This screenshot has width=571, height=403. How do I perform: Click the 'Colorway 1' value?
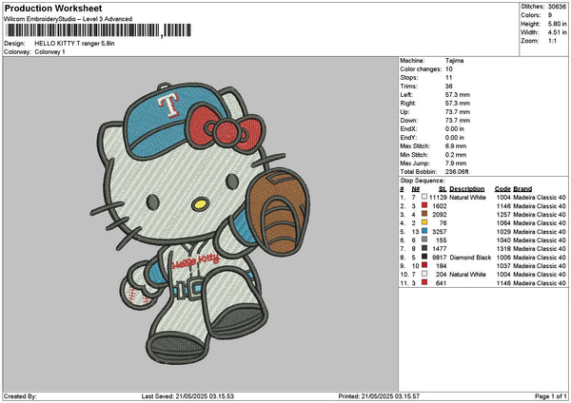[x=49, y=52]
